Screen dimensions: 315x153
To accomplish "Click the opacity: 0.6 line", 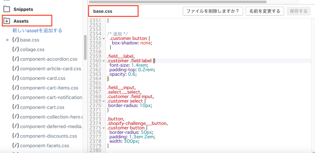I will click(123, 74).
